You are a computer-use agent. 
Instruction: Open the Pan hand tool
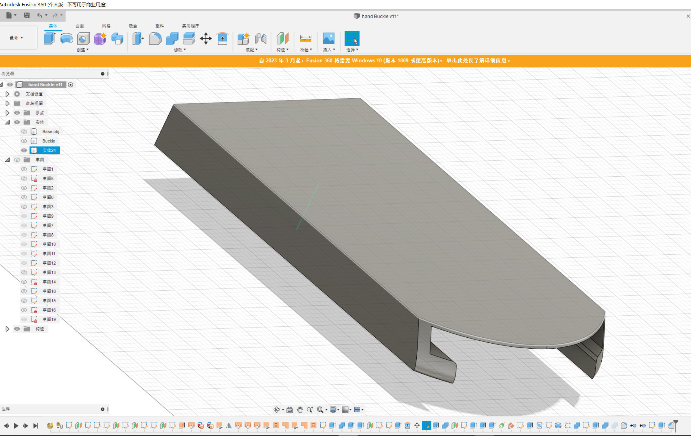pos(300,409)
